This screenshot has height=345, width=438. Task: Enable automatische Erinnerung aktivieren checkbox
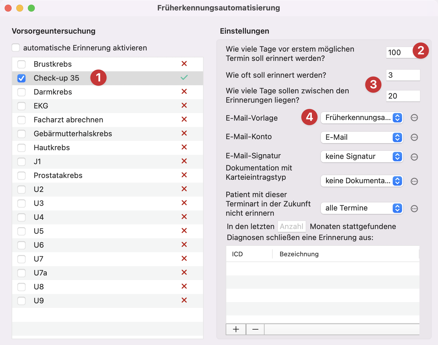(x=16, y=48)
